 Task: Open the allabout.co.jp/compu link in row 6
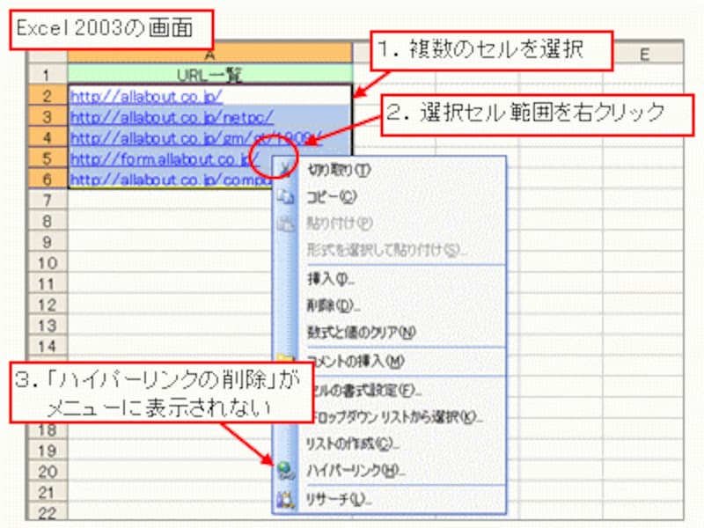[172, 180]
